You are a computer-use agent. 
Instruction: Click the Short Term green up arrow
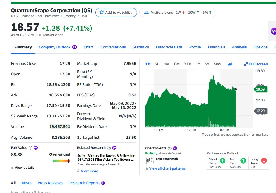pyautogui.click(x=223, y=161)
